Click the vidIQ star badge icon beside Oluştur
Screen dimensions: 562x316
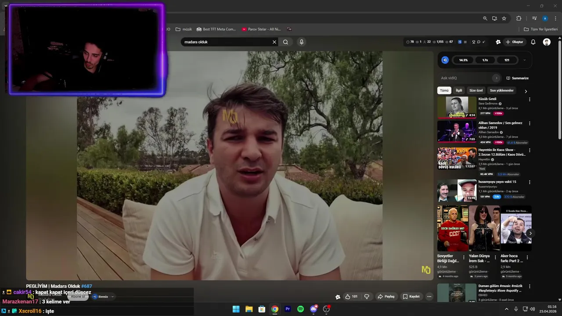[498, 42]
